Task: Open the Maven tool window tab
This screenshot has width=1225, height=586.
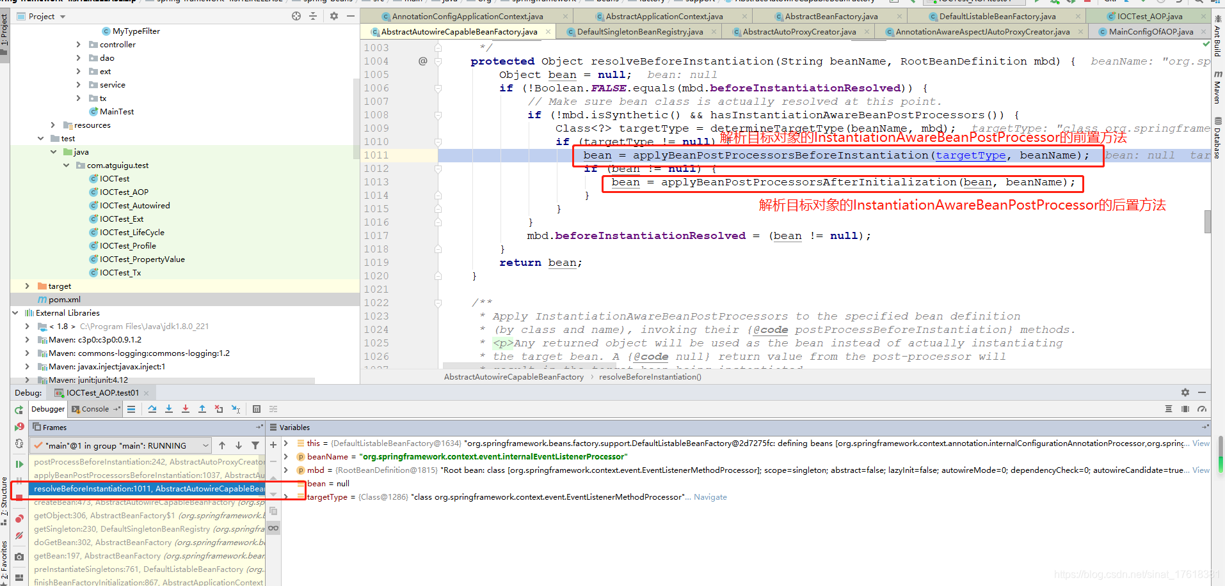Action: [x=1217, y=88]
